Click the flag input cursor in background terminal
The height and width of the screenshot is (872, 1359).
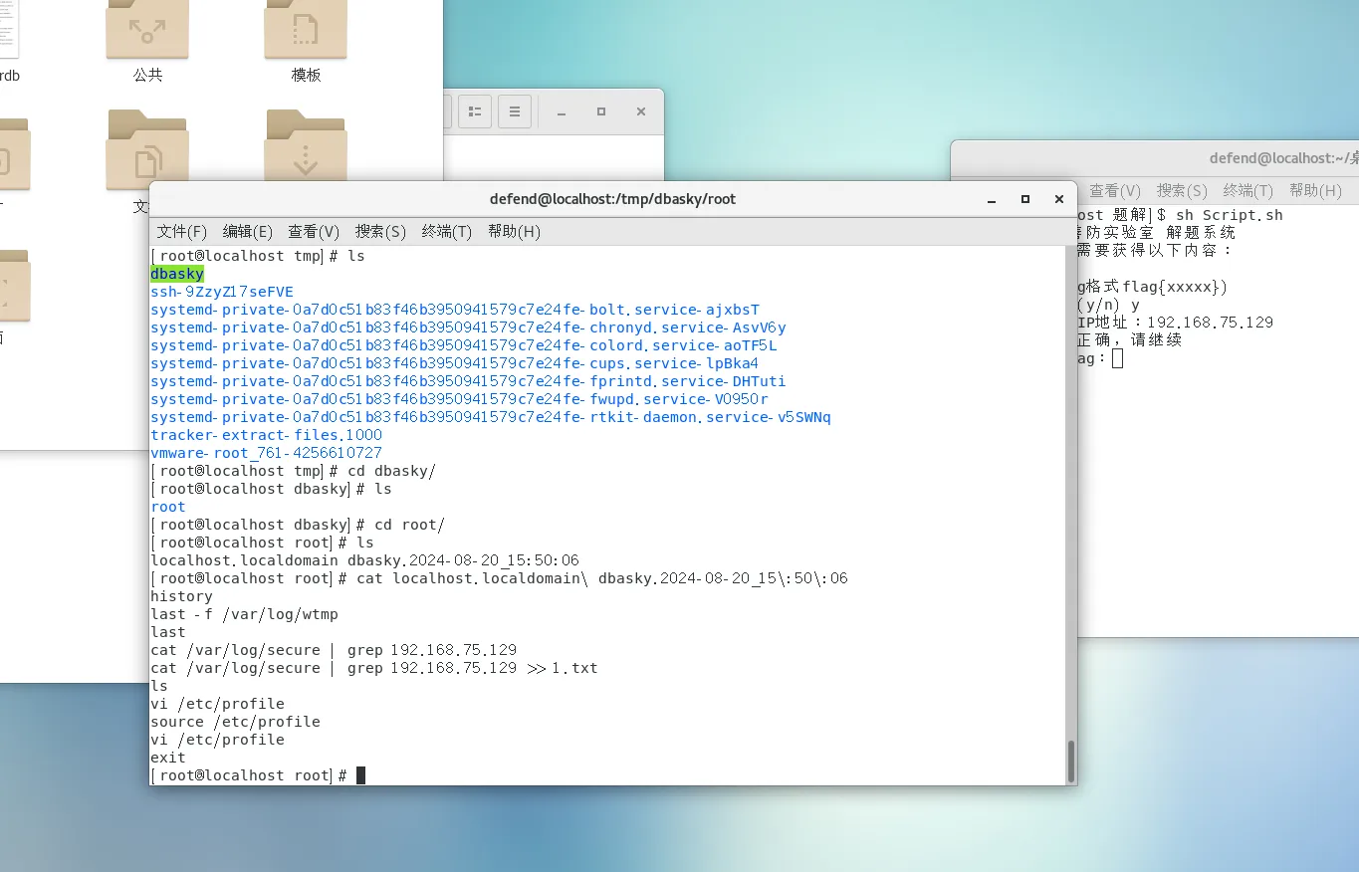pyautogui.click(x=1118, y=358)
